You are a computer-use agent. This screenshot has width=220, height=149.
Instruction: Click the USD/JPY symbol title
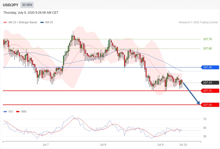(11, 5)
